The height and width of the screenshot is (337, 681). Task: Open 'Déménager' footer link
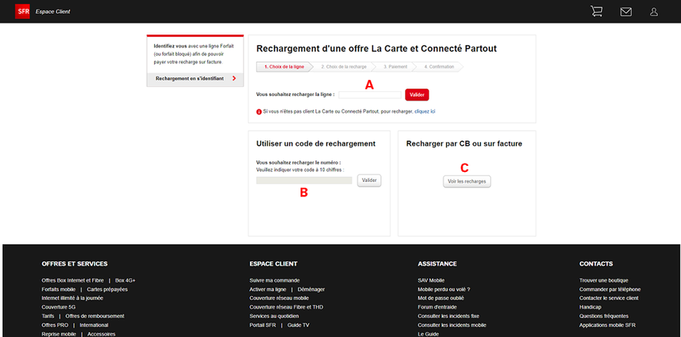click(x=311, y=289)
